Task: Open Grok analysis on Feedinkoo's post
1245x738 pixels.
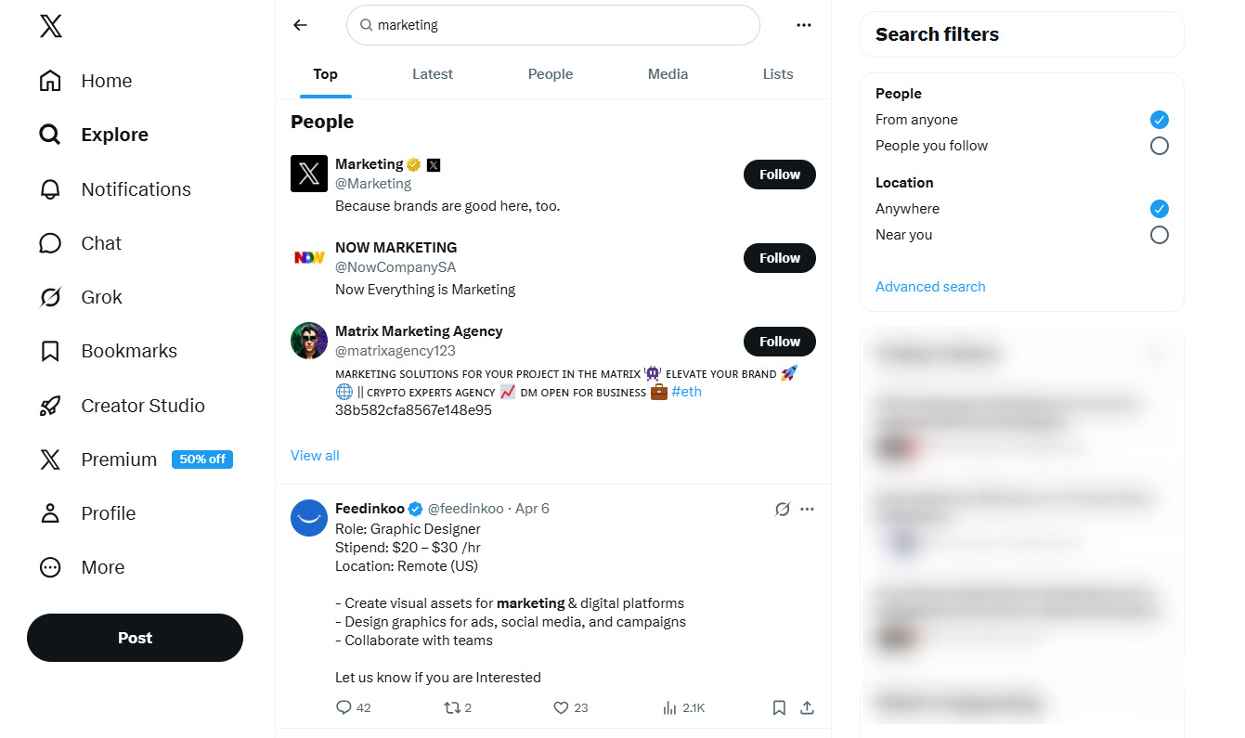Action: (782, 509)
